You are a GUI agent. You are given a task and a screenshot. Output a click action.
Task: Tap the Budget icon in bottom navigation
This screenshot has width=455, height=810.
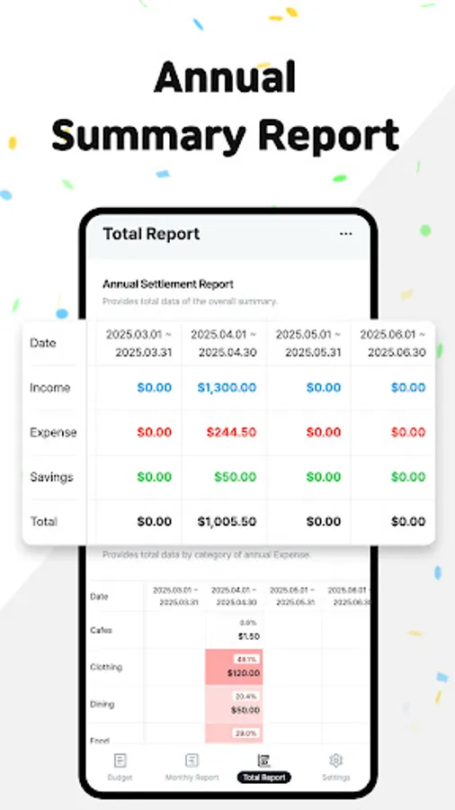pos(120,760)
